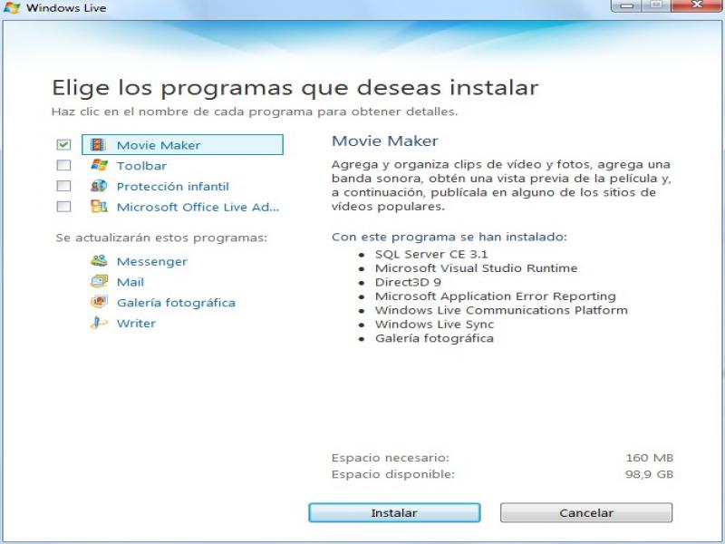The image size is (725, 544).
Task: Select the Movie Maker program name
Action: pos(159,145)
